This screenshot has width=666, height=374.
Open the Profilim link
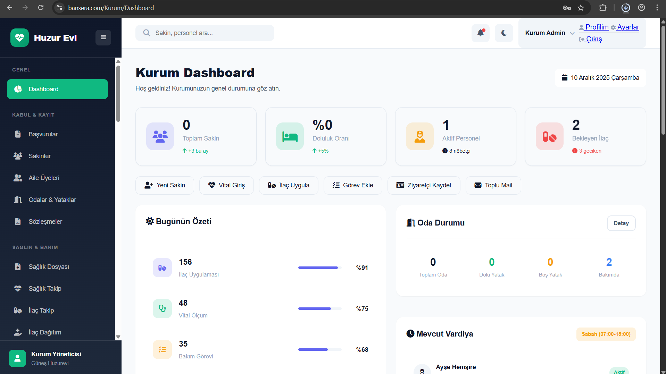click(x=597, y=27)
